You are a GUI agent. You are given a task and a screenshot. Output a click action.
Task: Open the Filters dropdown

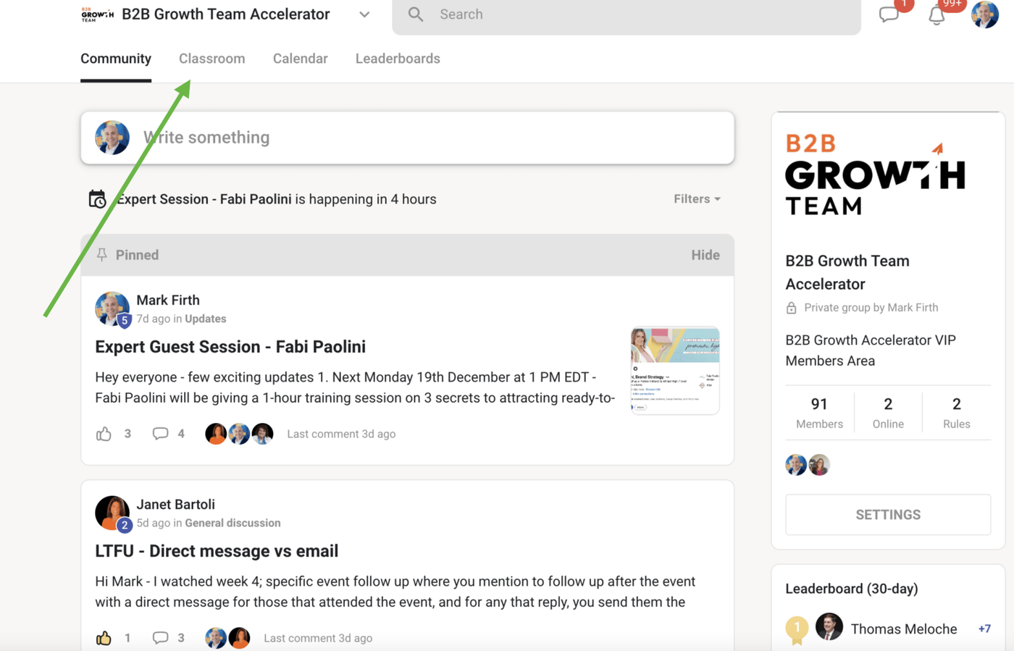pos(697,199)
